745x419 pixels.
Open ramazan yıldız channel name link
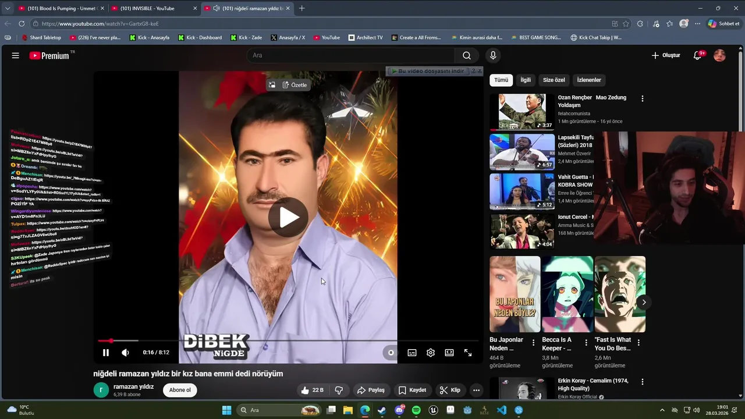[133, 386]
